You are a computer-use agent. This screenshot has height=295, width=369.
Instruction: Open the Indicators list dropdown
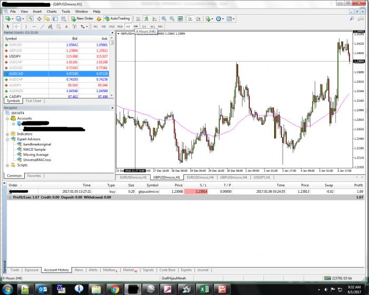[x=209, y=18]
